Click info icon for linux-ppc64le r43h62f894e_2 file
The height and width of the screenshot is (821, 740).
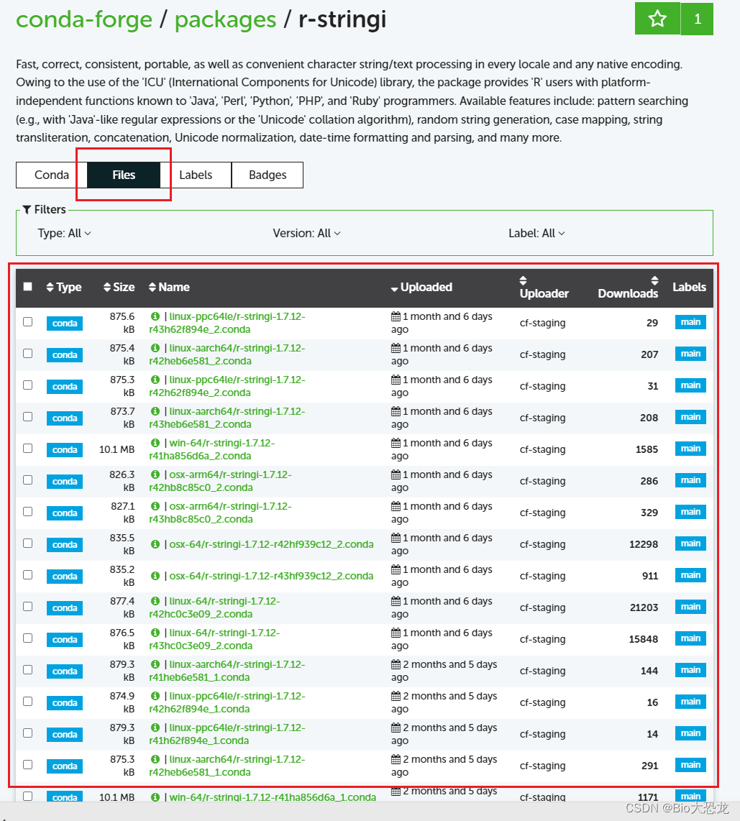coord(155,316)
